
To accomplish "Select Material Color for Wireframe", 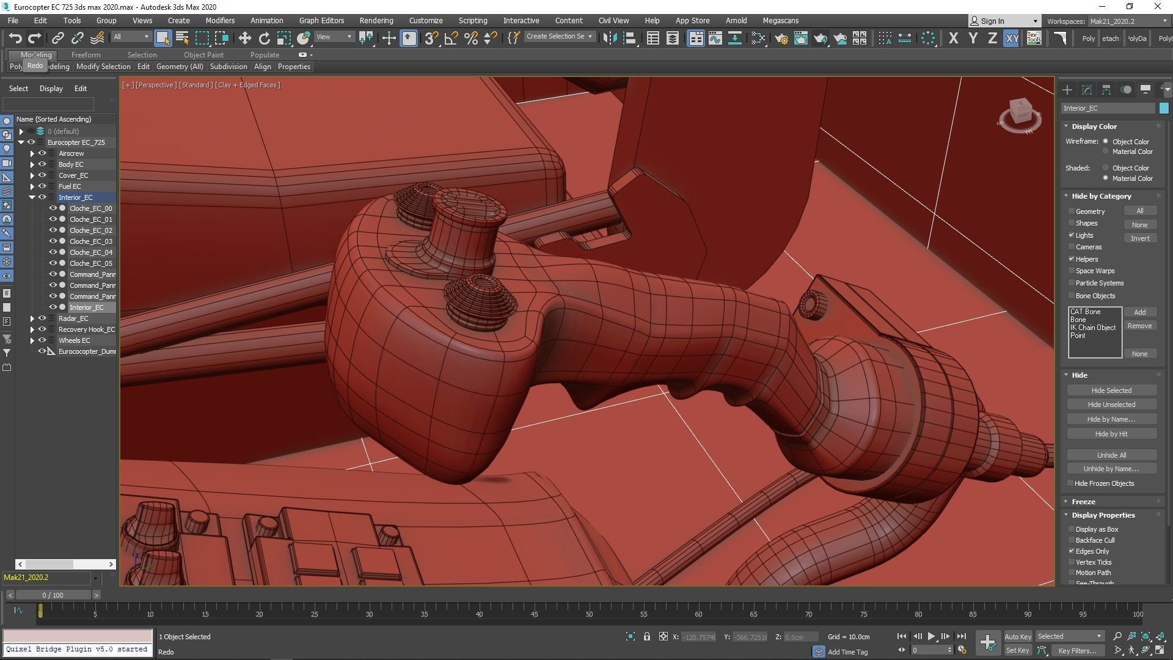I will click(x=1106, y=152).
